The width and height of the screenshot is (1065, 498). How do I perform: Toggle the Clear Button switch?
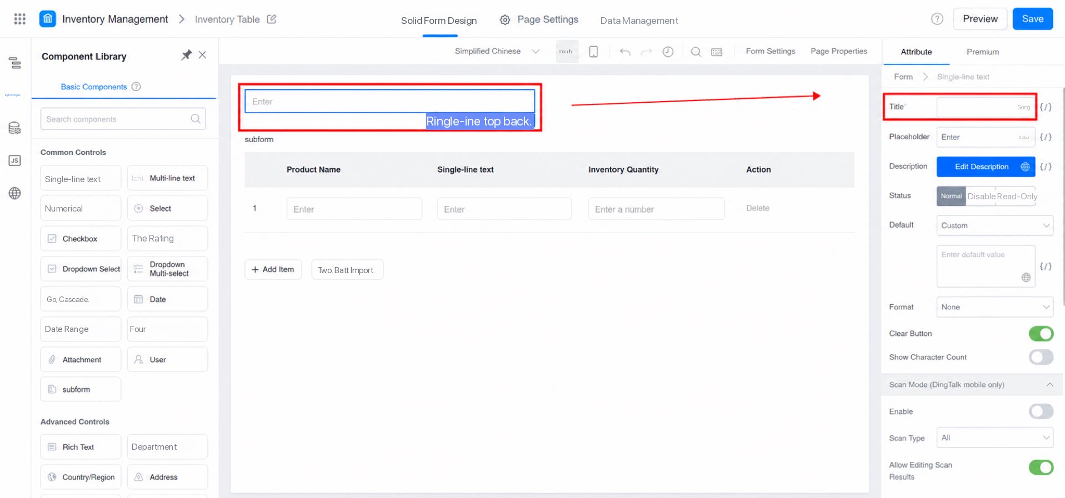pos(1041,334)
